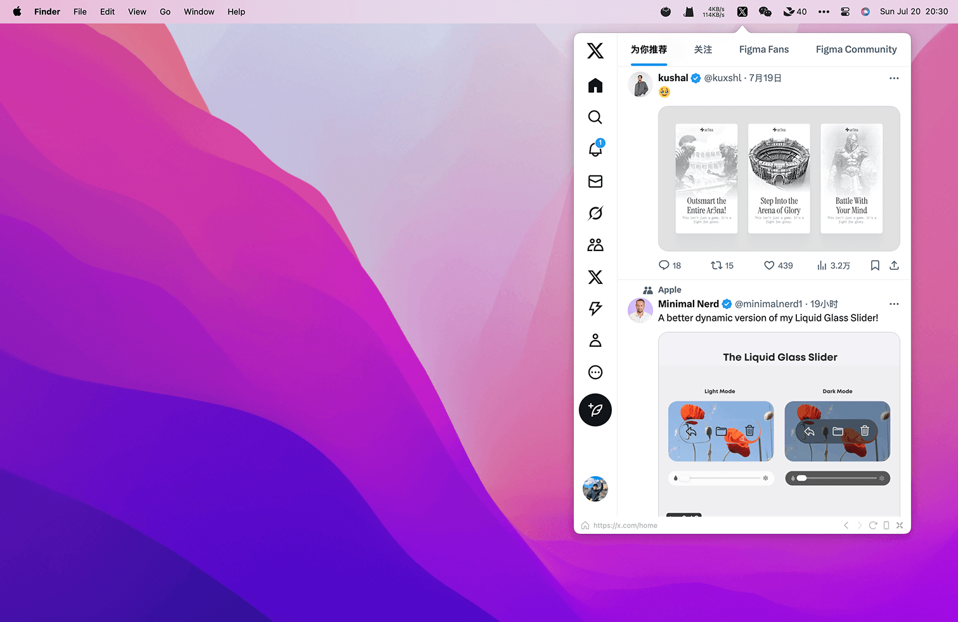Expand the More circle menu in sidebar

595,372
